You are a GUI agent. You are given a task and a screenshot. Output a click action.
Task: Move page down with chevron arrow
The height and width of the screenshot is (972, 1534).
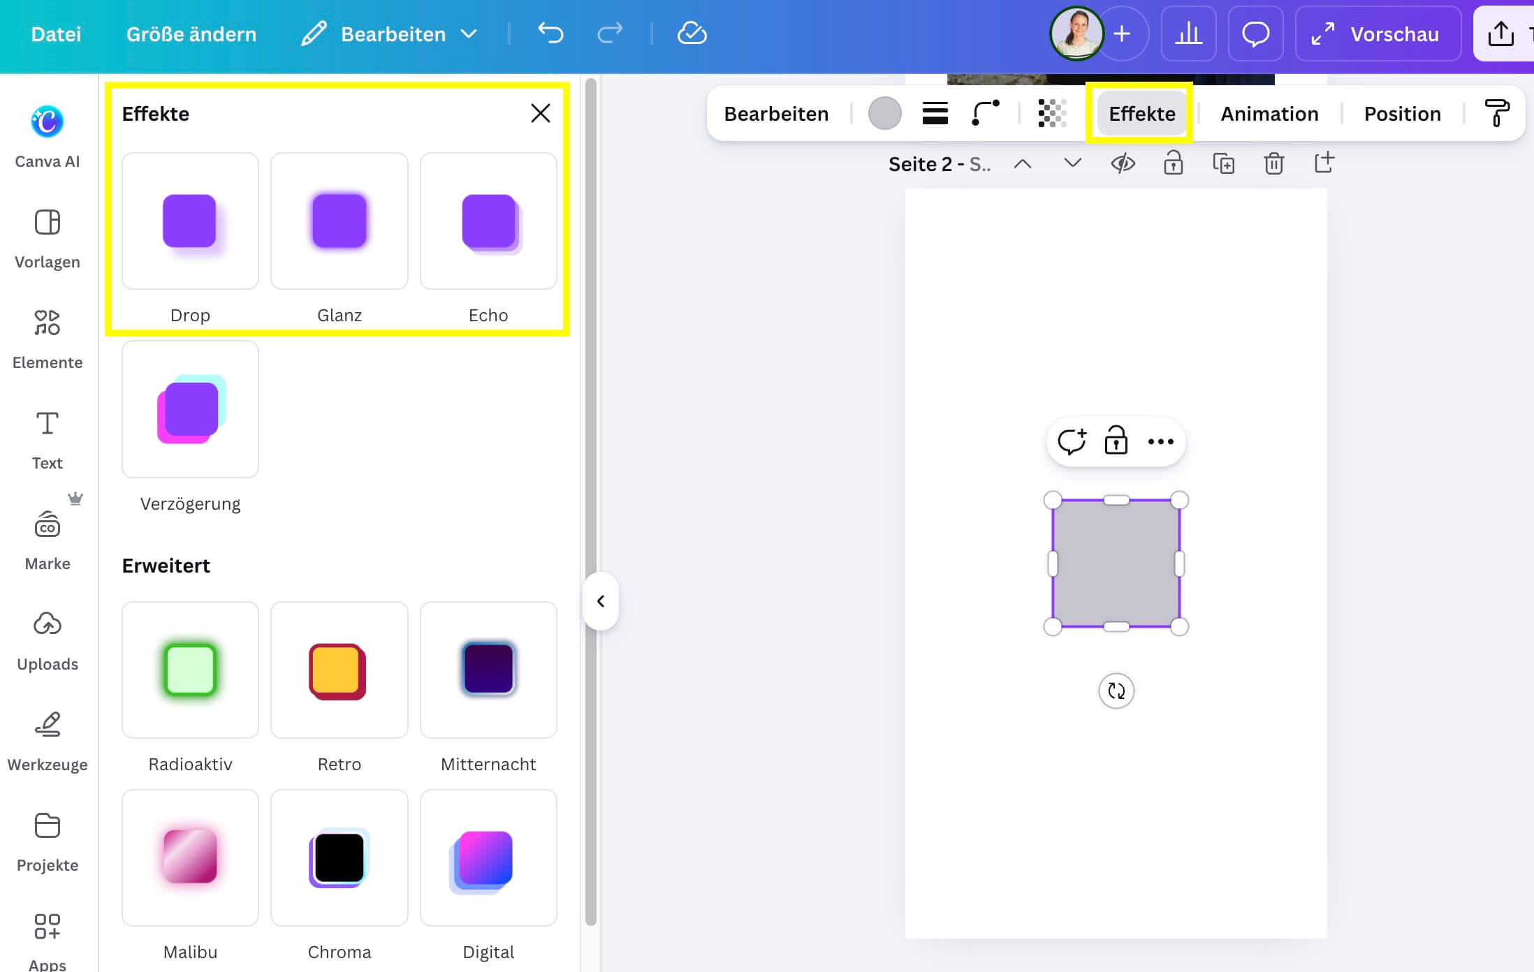click(1072, 163)
